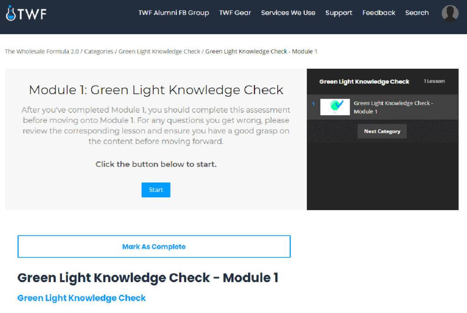This screenshot has height=313, width=467.
Task: Click the TWF flask logo
Action: pyautogui.click(x=26, y=13)
